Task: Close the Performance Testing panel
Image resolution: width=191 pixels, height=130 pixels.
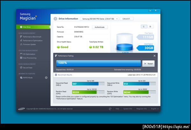Action: 154,56
